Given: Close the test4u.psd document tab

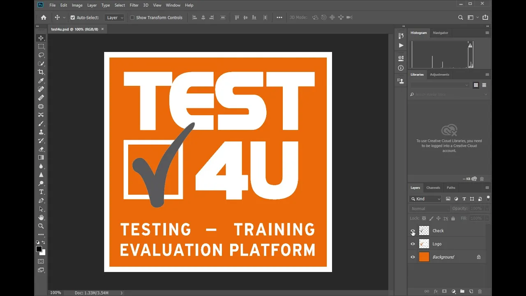Looking at the screenshot, I should [x=103, y=29].
